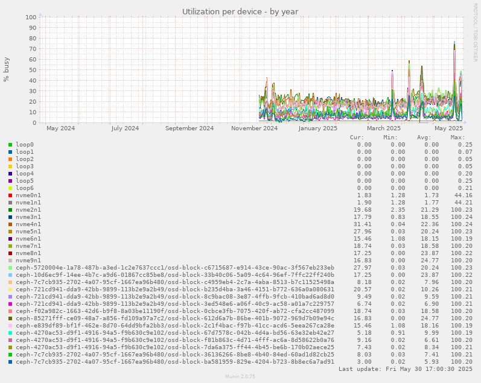
Task: Select the 'nvme9n1' legend label
Action: tap(28, 261)
